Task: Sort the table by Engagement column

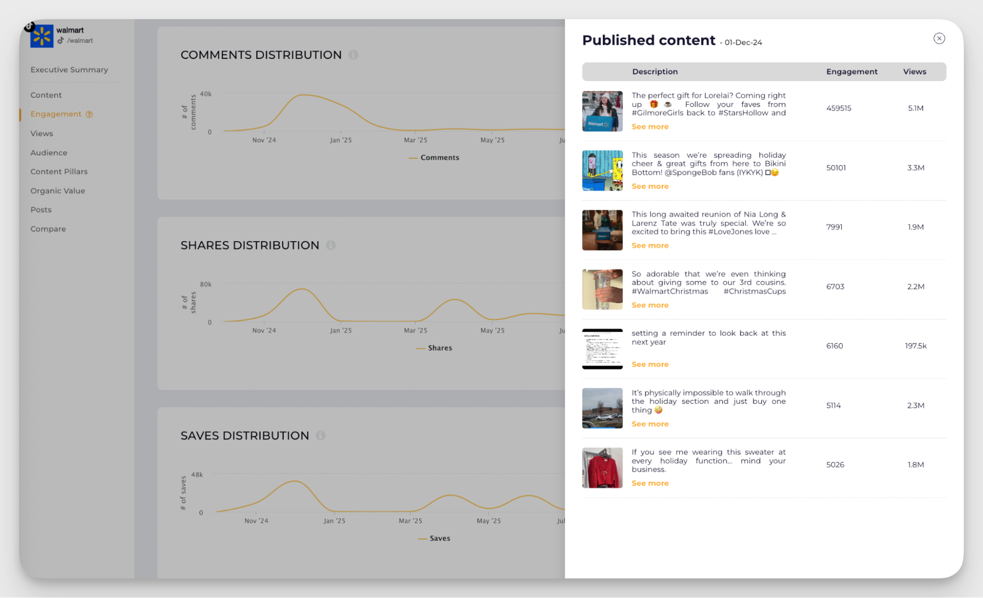Action: 852,71
